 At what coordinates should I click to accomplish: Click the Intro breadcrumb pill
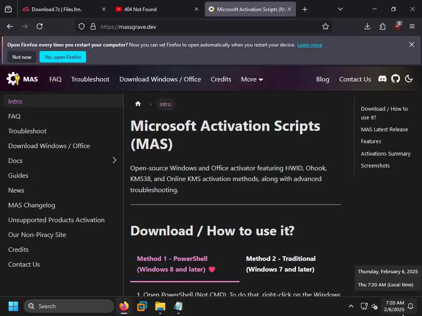point(165,104)
